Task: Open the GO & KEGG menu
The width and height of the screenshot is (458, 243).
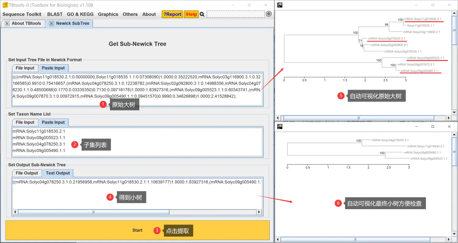Action: tap(80, 14)
